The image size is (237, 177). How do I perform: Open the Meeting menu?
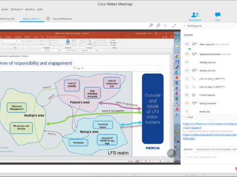click(x=30, y=9)
